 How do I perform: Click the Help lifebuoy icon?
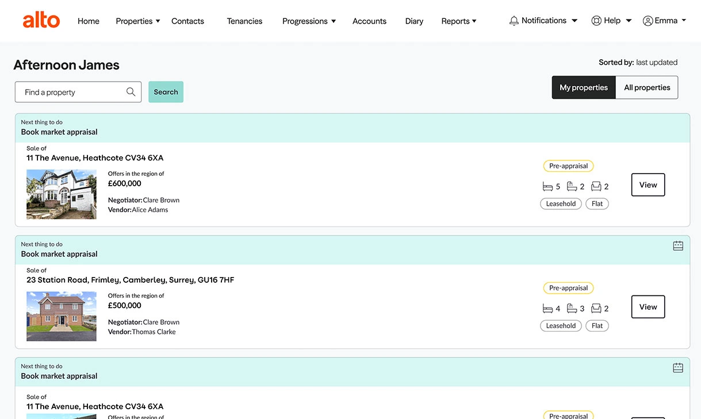point(596,21)
